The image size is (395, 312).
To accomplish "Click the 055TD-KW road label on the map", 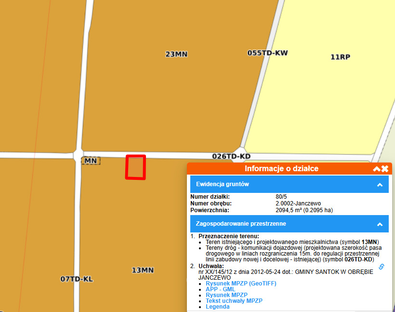I will click(x=267, y=53).
